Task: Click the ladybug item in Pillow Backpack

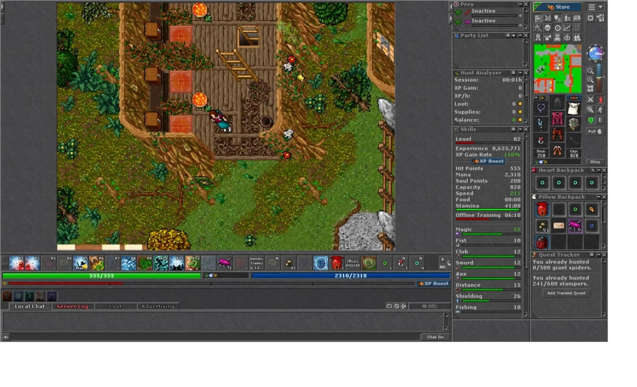Action: pyautogui.click(x=542, y=242)
